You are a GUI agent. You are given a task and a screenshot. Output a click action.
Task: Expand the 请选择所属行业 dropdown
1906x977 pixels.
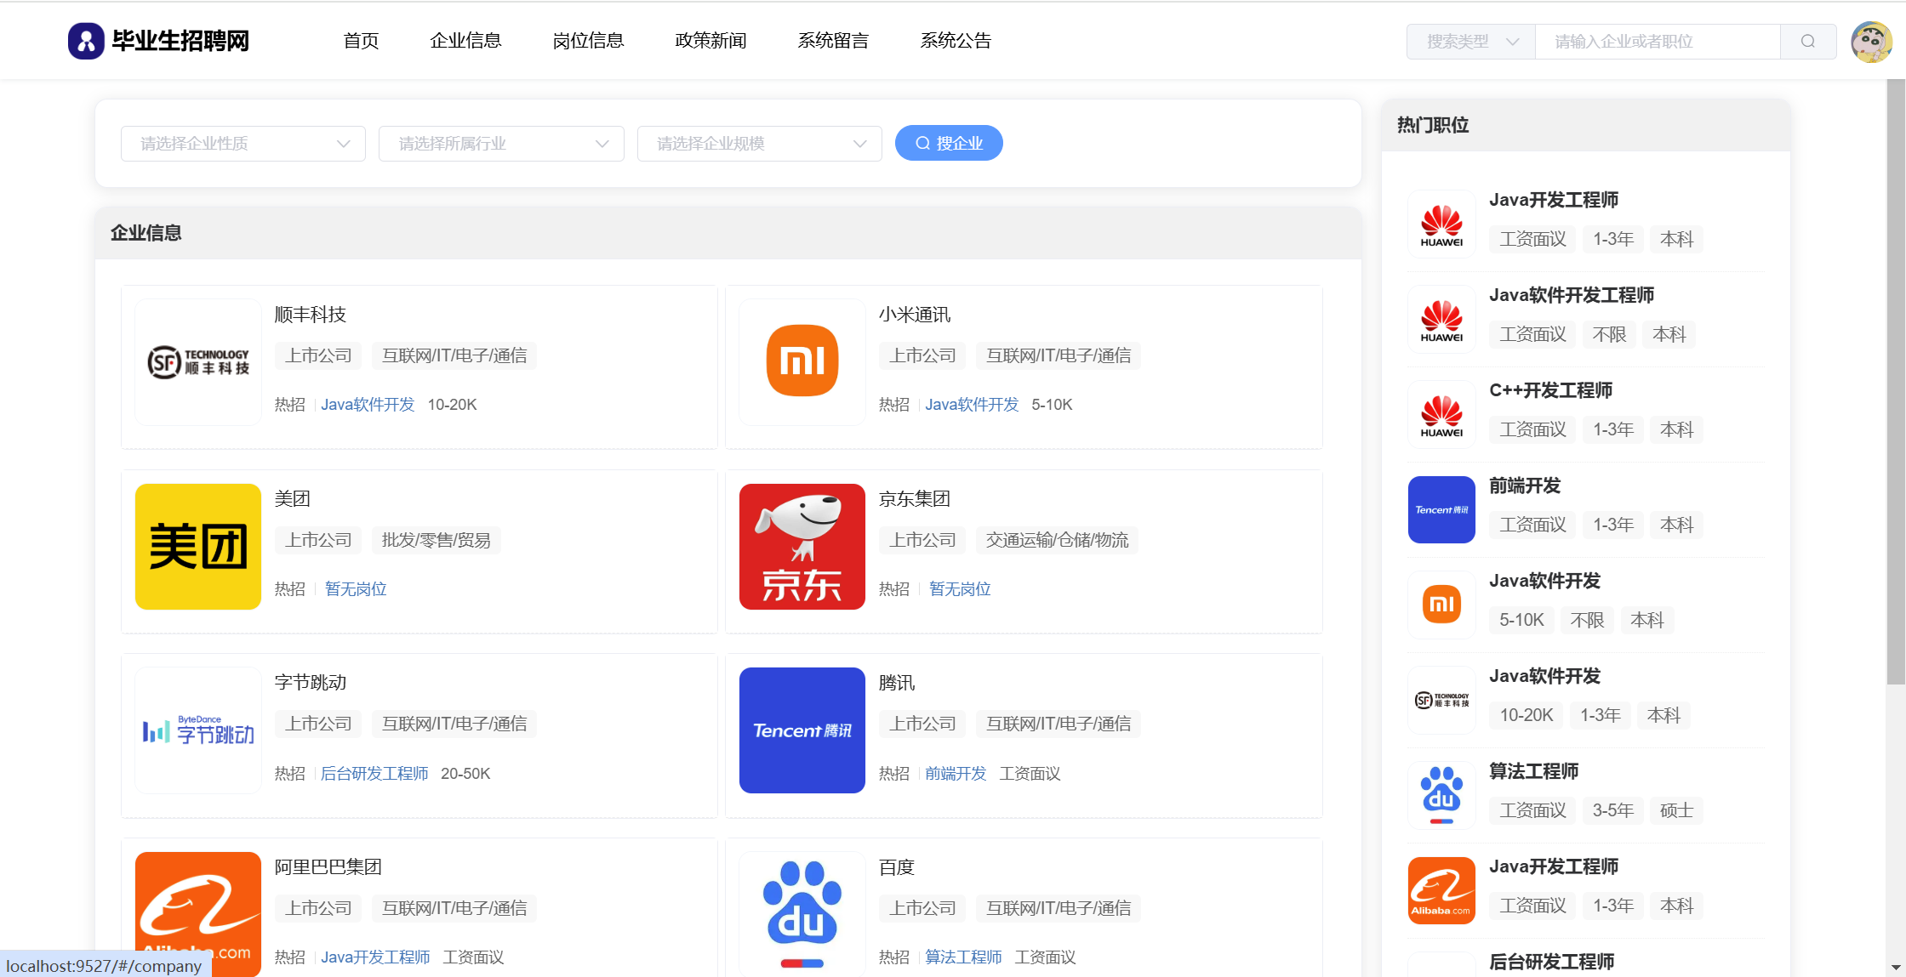[502, 144]
